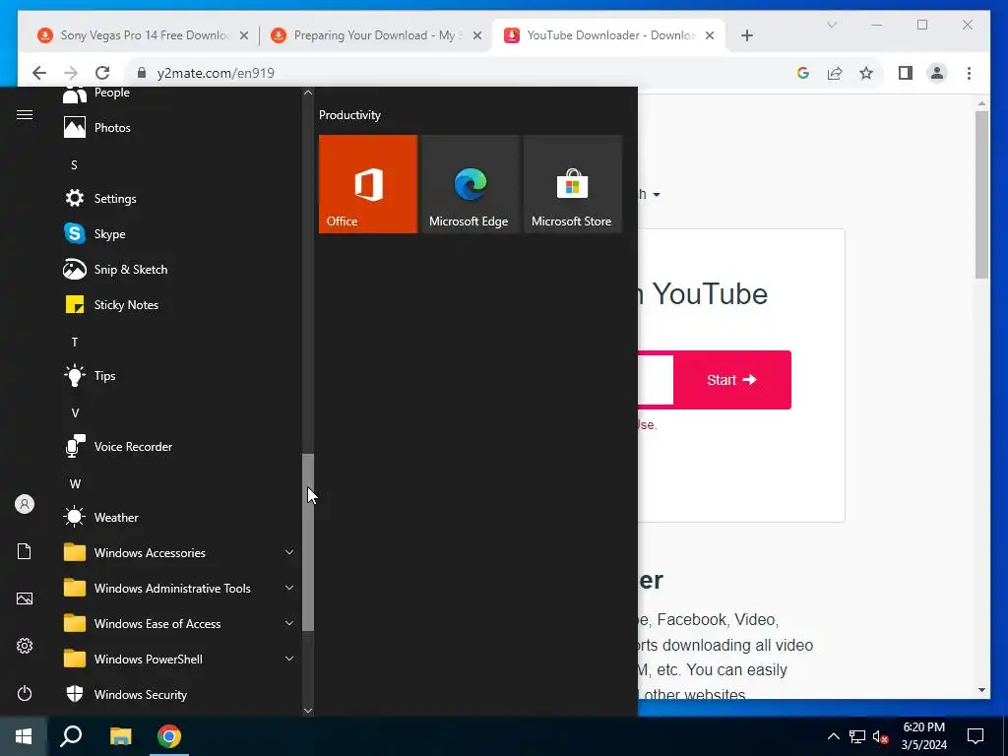Click the letter V group header
Viewport: 1008px width, 756px height.
click(x=75, y=412)
